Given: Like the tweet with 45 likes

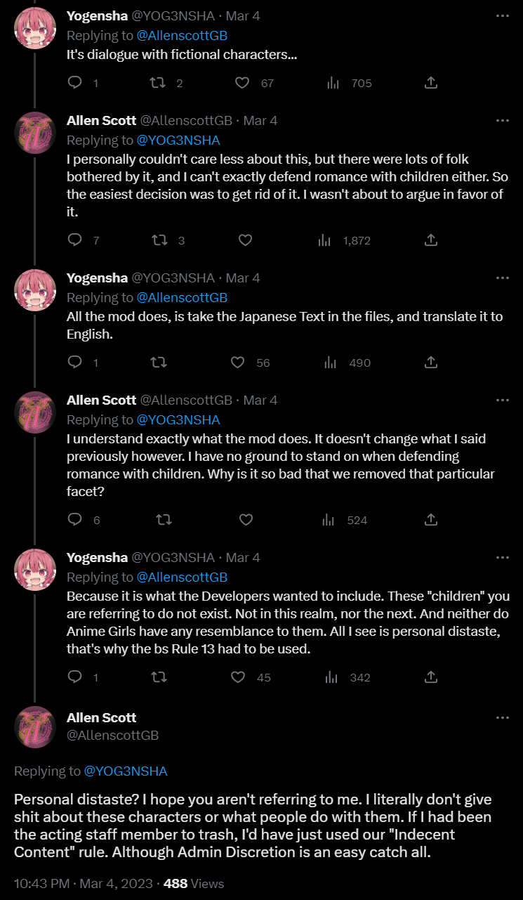Looking at the screenshot, I should click(238, 677).
